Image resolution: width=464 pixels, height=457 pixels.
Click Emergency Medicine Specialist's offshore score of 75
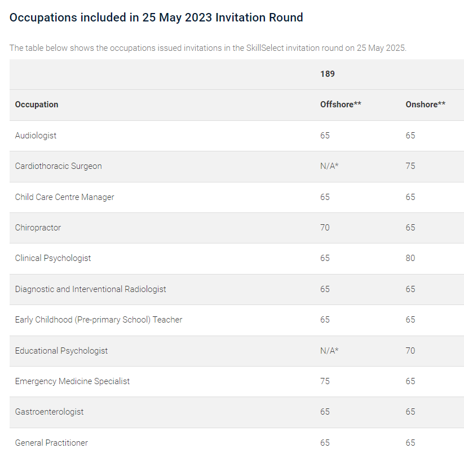coord(325,381)
